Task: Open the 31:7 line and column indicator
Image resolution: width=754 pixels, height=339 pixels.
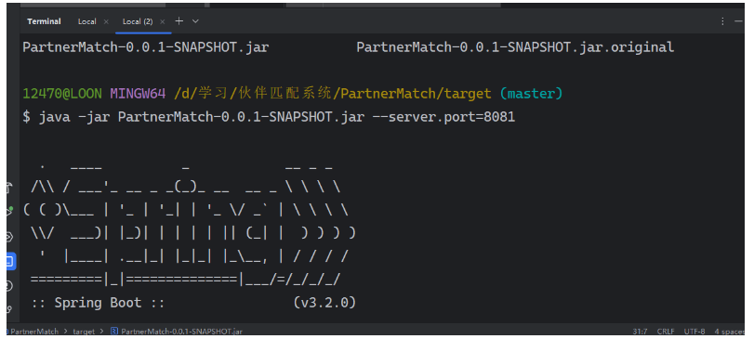Action: click(x=640, y=332)
